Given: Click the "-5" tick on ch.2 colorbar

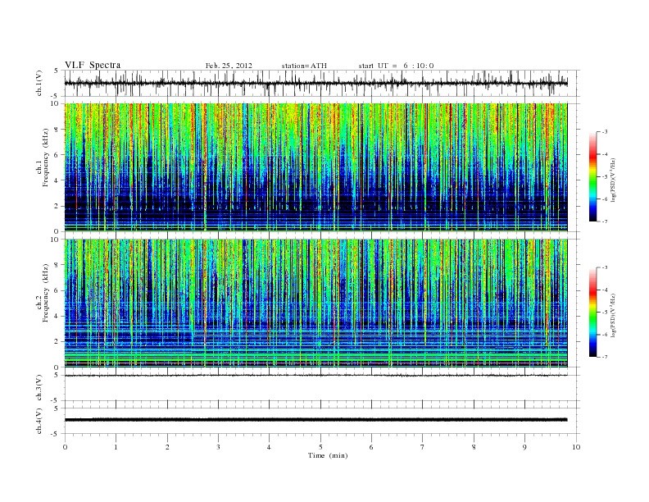Looking at the screenshot, I should 604,313.
